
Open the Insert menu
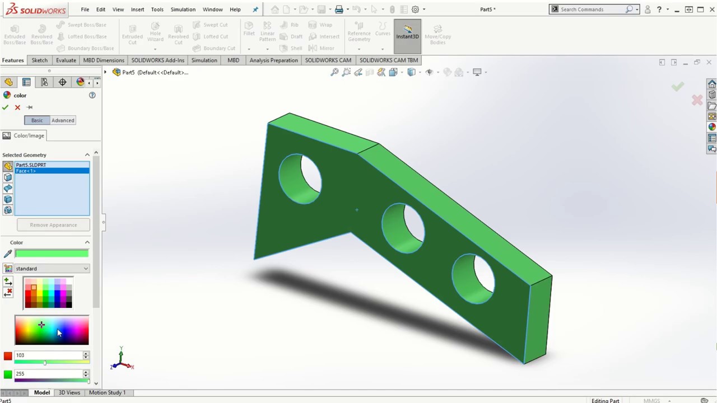(x=137, y=10)
